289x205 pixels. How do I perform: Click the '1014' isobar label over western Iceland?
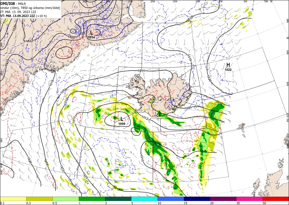click(x=140, y=98)
